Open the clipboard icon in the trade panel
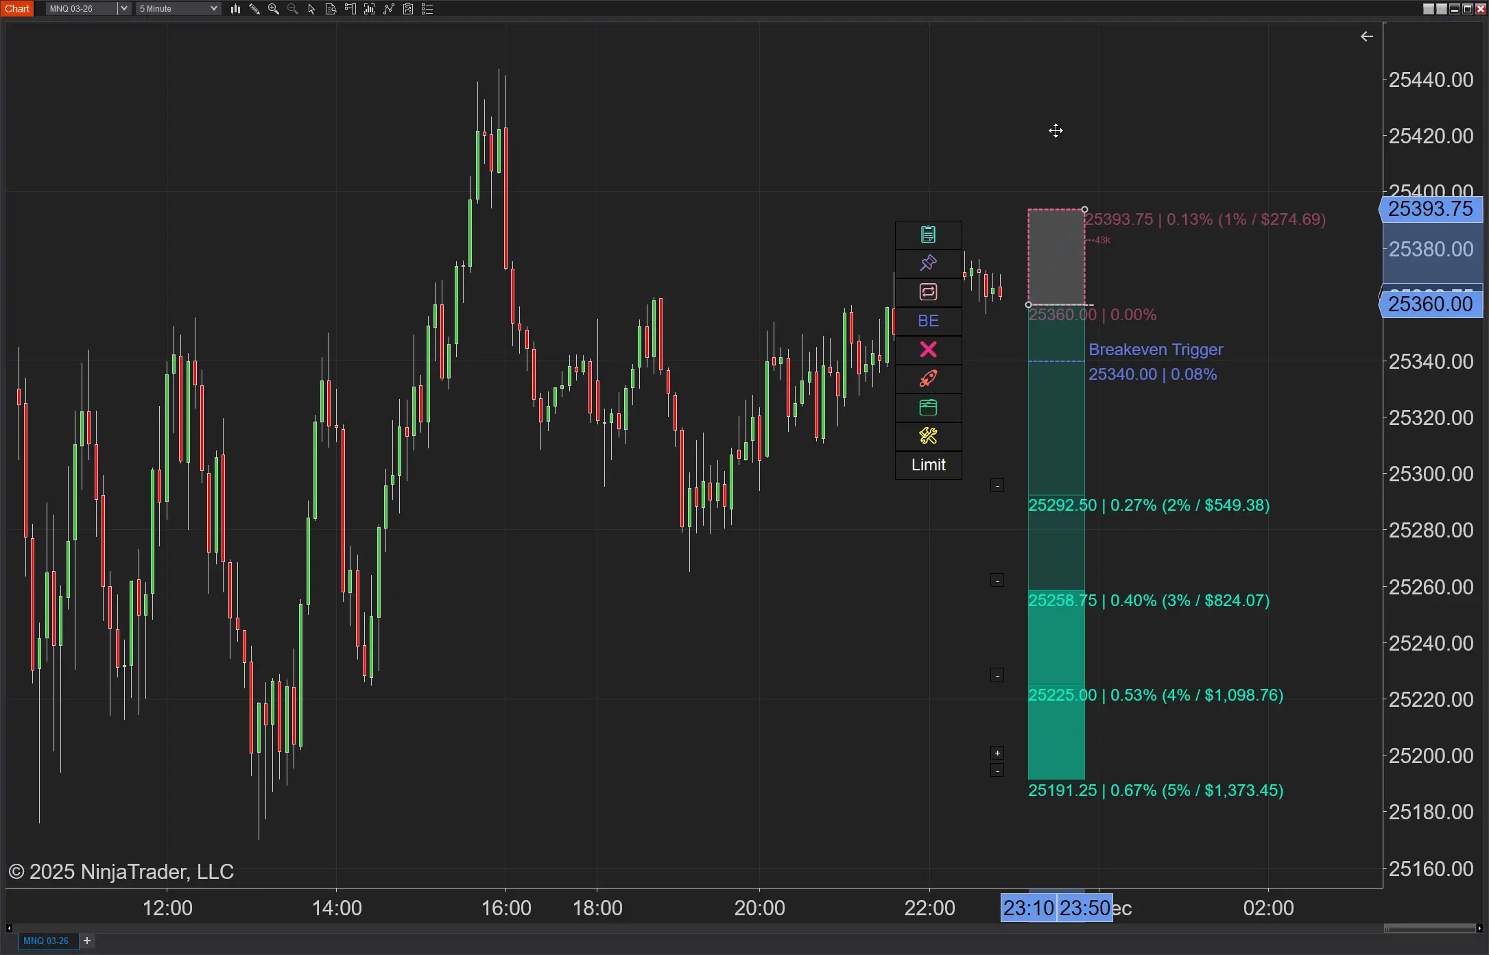Image resolution: width=1489 pixels, height=955 pixels. 928,234
